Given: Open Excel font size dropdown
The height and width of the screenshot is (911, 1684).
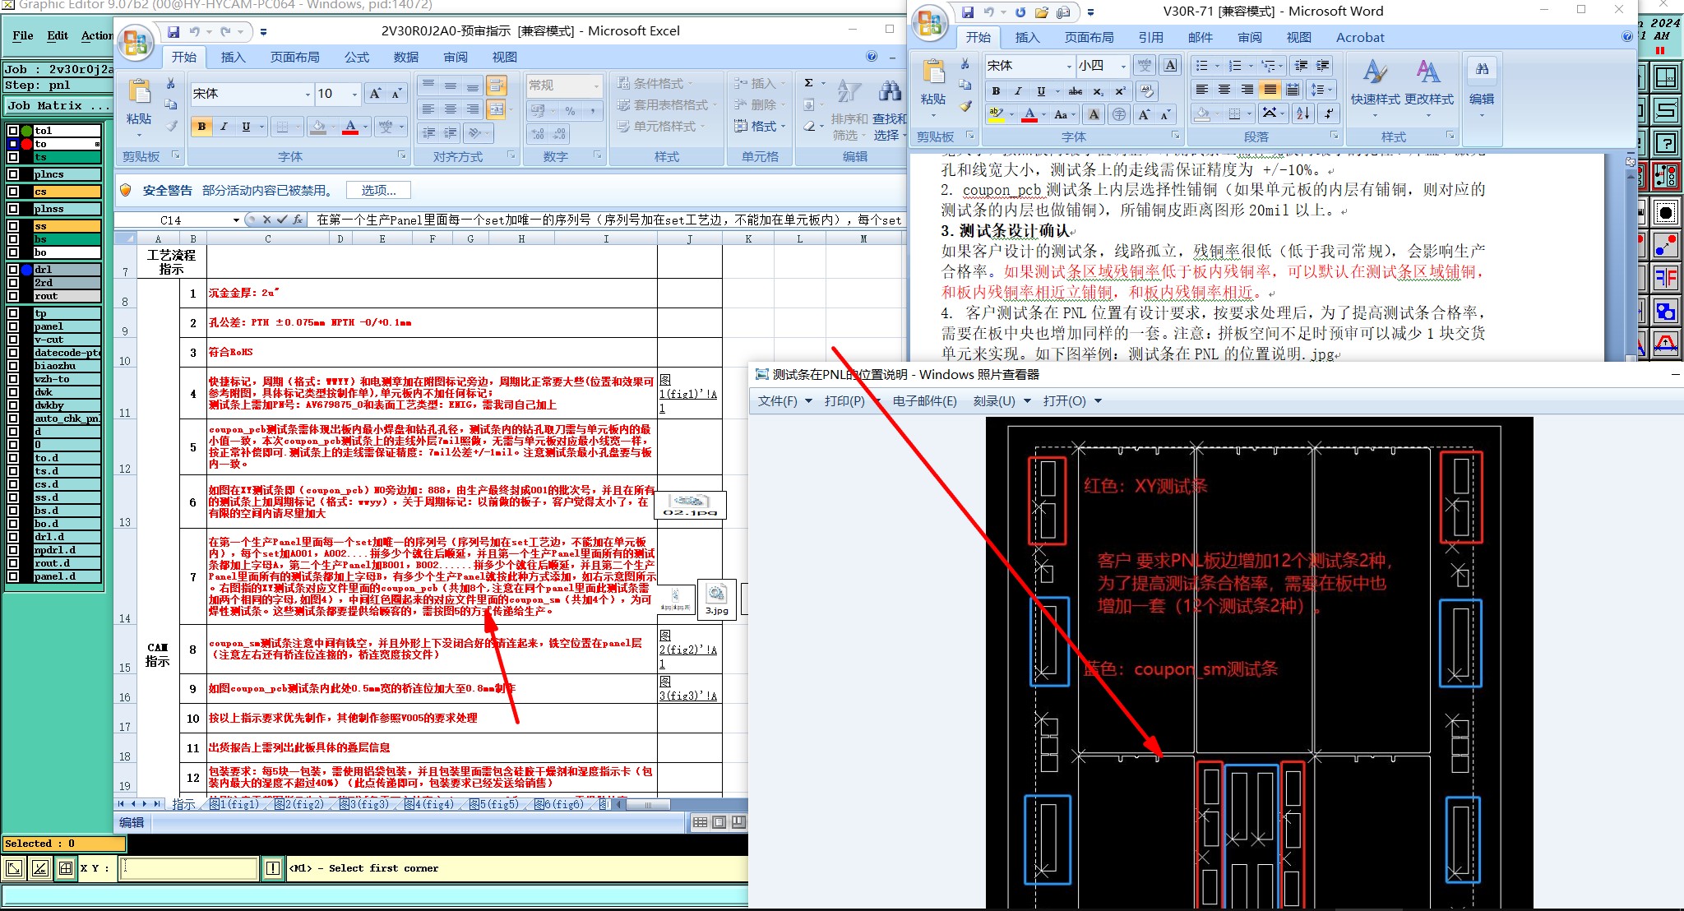Looking at the screenshot, I should (x=354, y=95).
